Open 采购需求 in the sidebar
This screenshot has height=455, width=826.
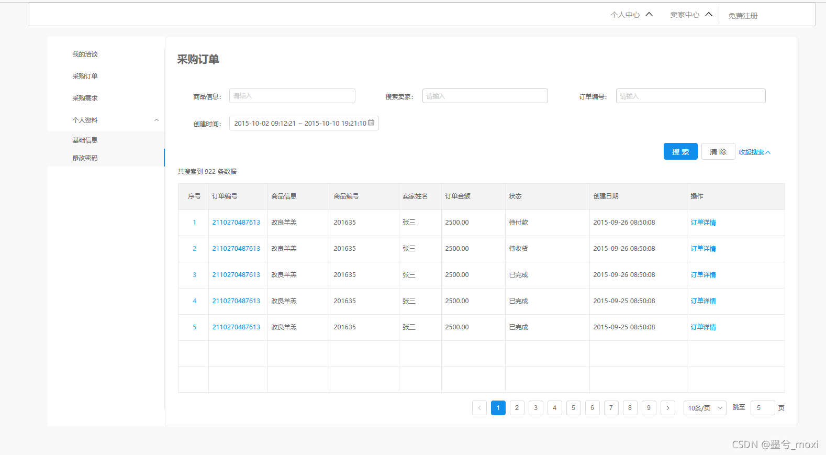tap(85, 98)
